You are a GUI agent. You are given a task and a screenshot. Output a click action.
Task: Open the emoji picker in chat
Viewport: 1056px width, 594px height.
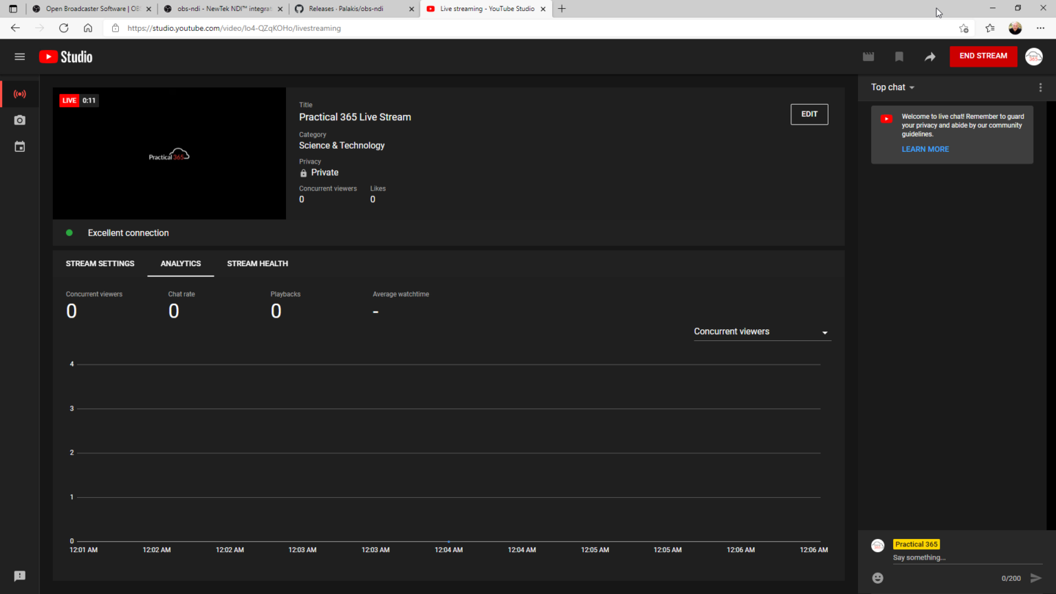[877, 578]
